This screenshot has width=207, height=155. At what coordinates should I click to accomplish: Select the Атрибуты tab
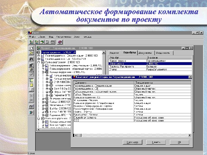[x=129, y=53]
